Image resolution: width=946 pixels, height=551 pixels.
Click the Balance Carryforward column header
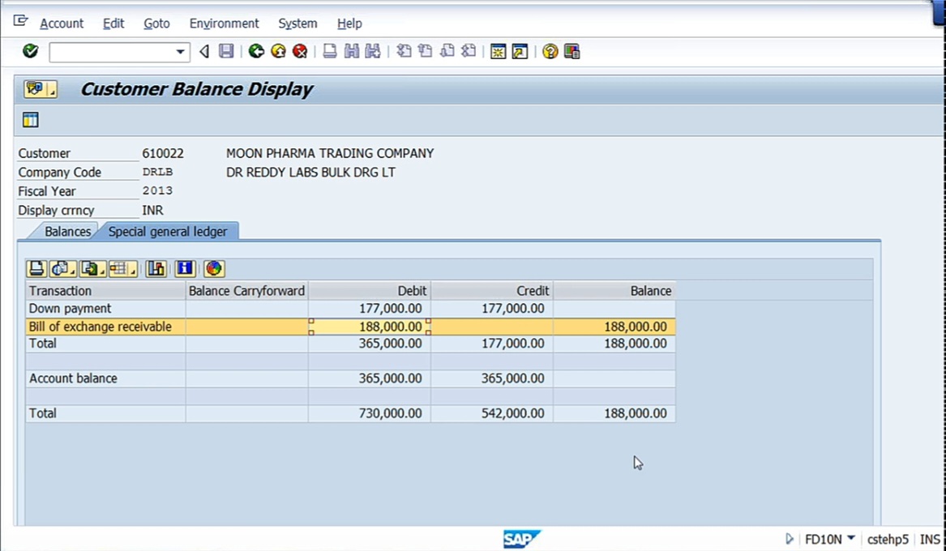point(246,291)
